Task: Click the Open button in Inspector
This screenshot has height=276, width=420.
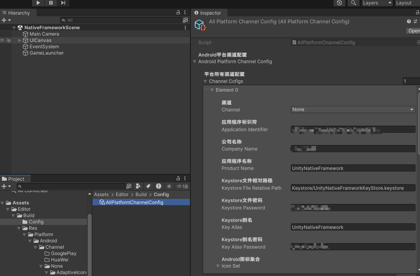Action: [x=413, y=31]
